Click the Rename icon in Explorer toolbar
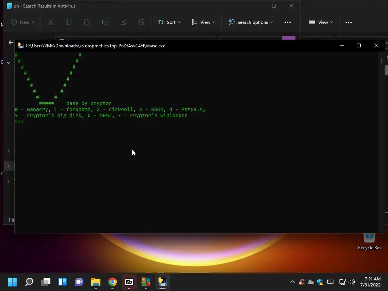The height and width of the screenshot is (291, 388). (105, 22)
